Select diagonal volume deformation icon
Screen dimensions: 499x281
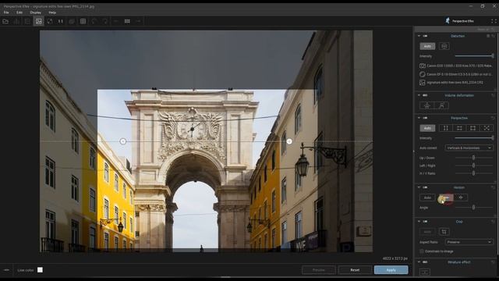point(442,105)
